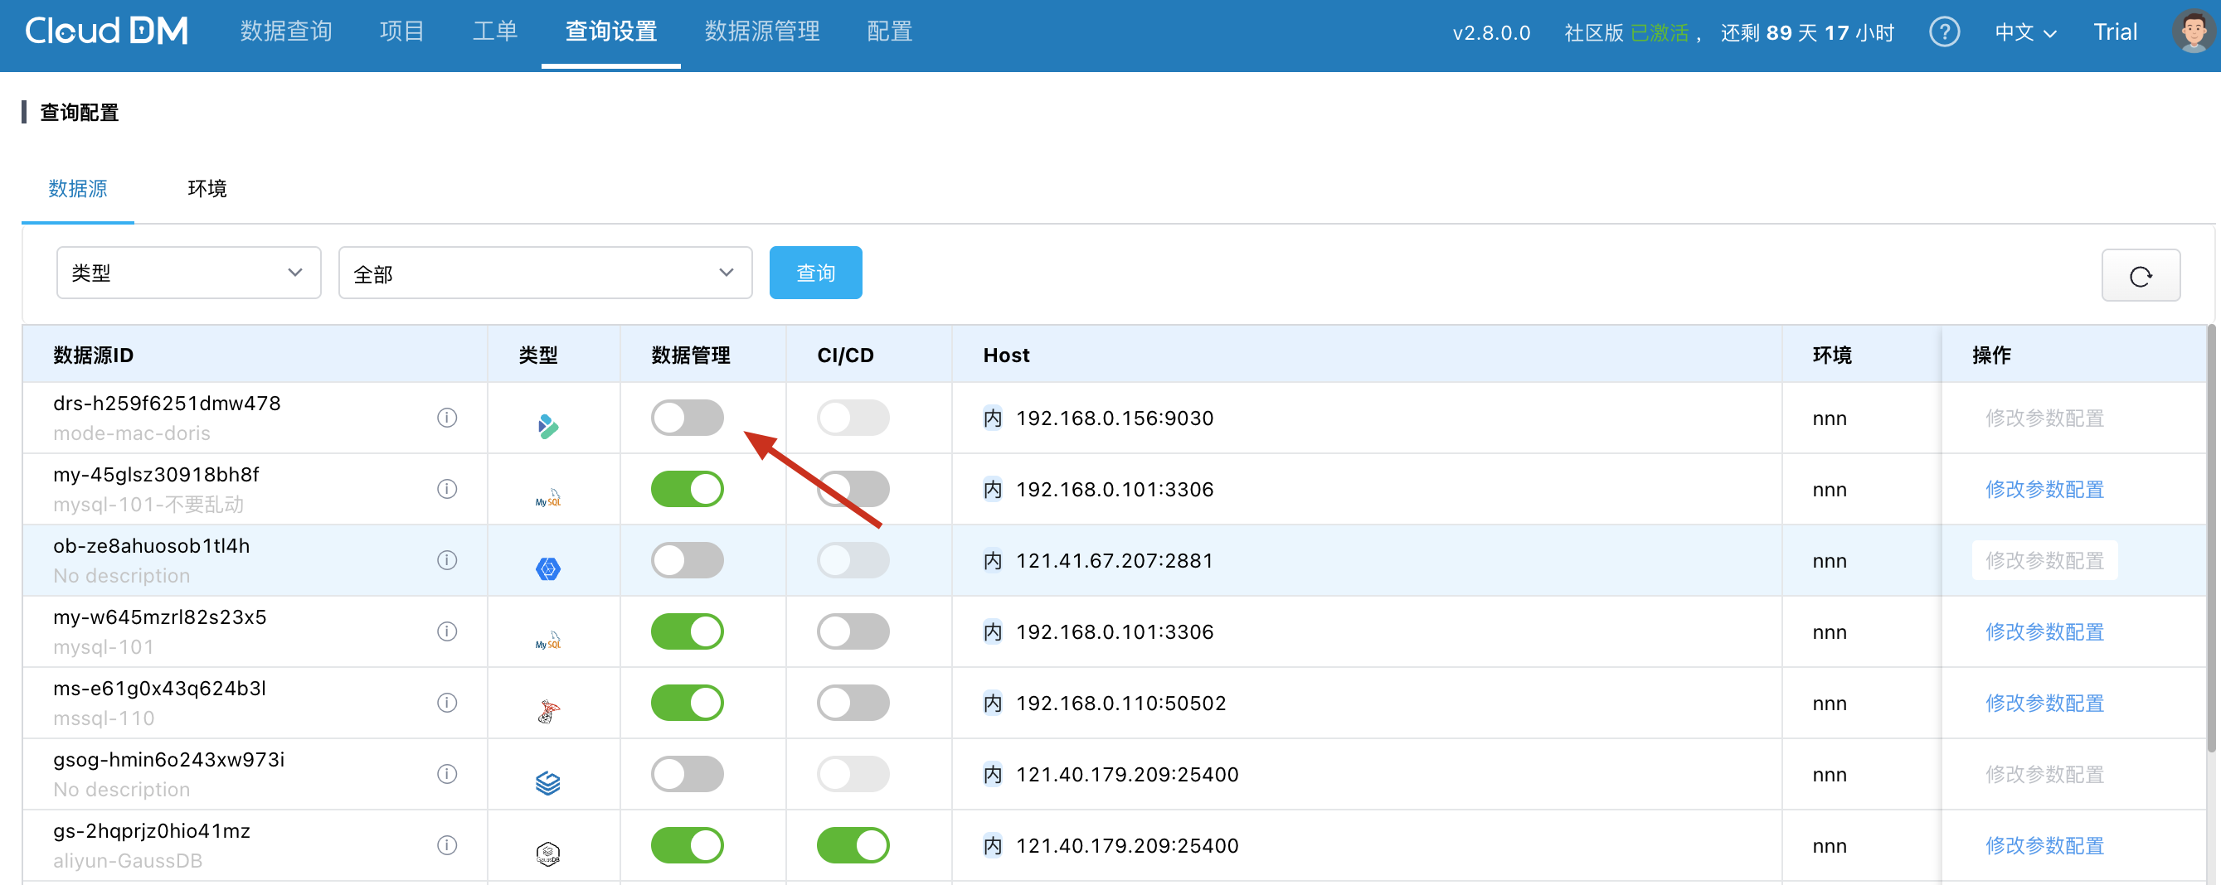Open the 类型 filter dropdown
The width and height of the screenshot is (2221, 885).
(x=188, y=273)
